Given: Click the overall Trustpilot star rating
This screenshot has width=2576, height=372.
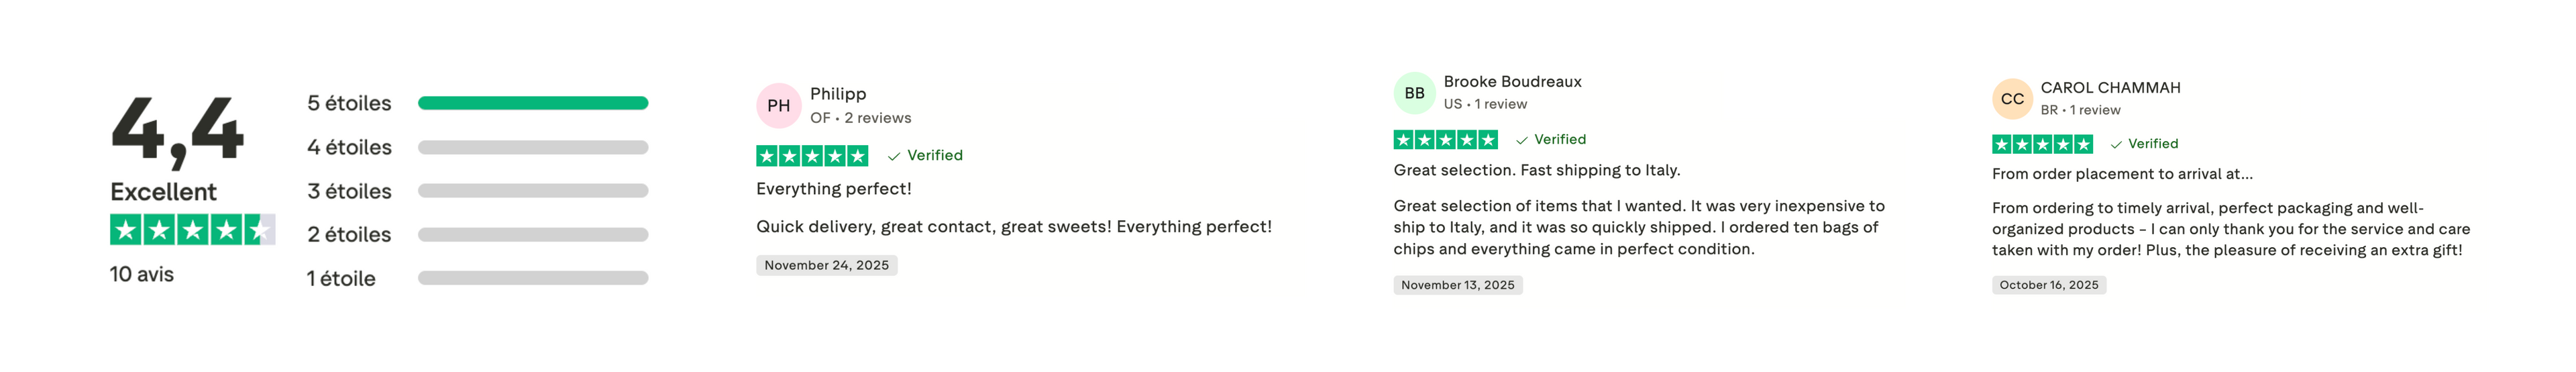Looking at the screenshot, I should pyautogui.click(x=192, y=230).
